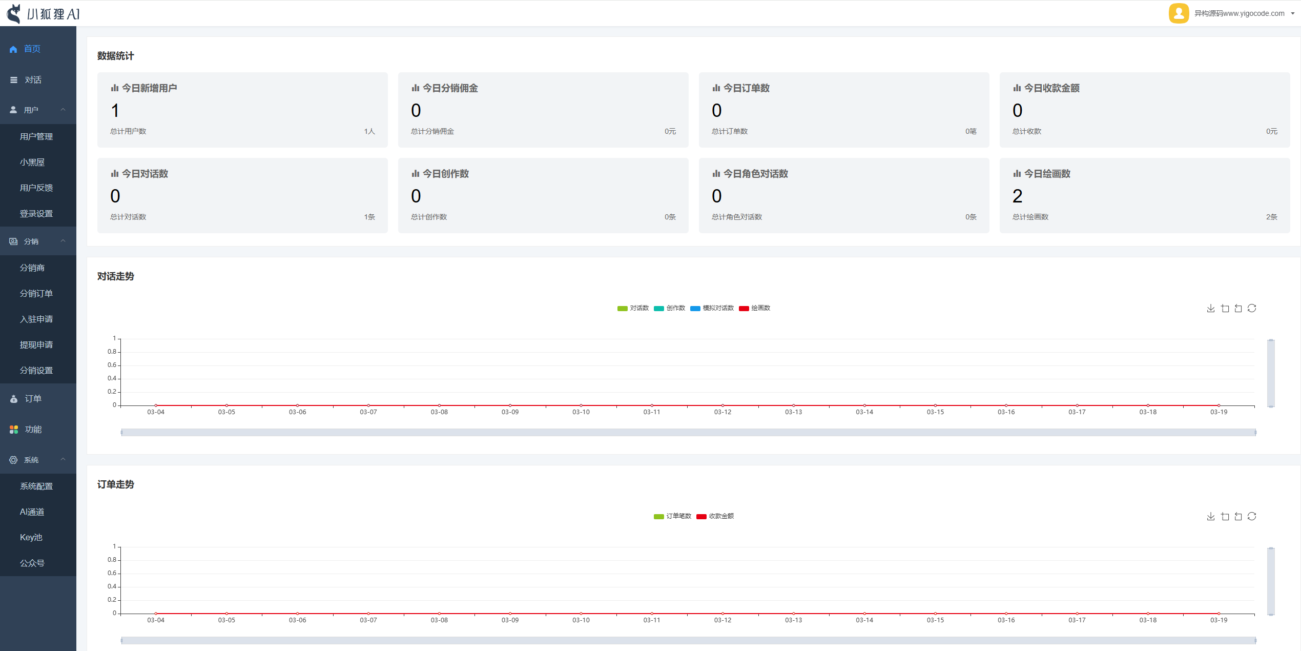The width and height of the screenshot is (1301, 651).
Task: Toggle 对话数 legend series in chart
Action: [x=633, y=308]
